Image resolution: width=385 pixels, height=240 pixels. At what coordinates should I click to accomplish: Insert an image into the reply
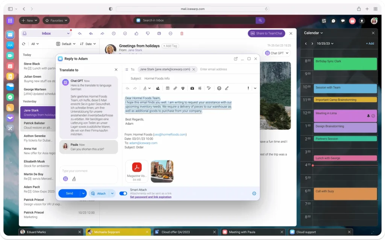158,88
